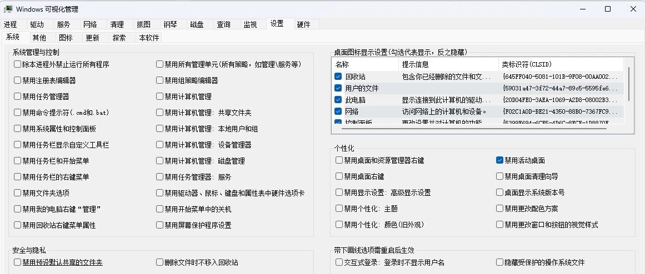Viewport: 645px width, 274px height.
Task: Switch to the 钢琴 tab
Action: (171, 24)
